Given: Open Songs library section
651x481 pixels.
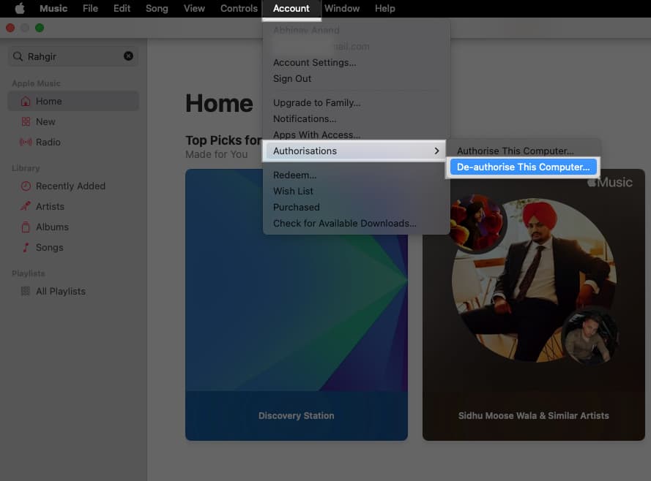Looking at the screenshot, I should [73, 247].
